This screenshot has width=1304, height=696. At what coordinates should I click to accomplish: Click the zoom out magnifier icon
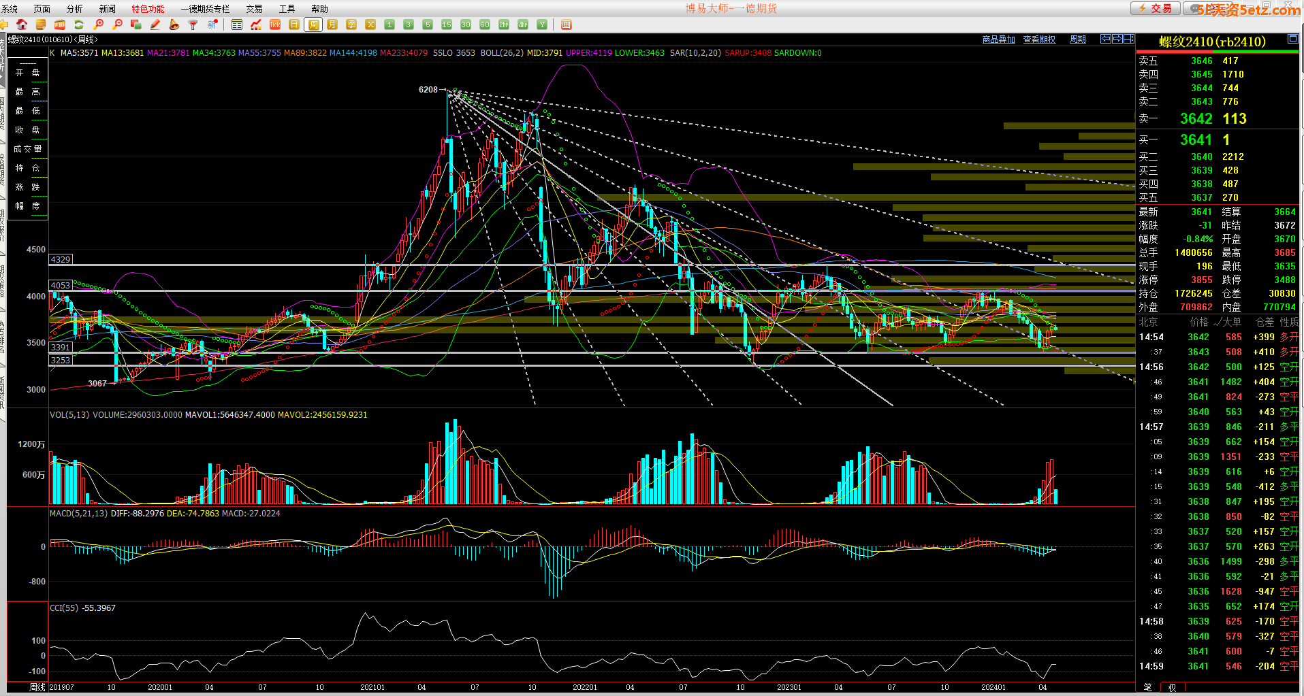pyautogui.click(x=117, y=24)
